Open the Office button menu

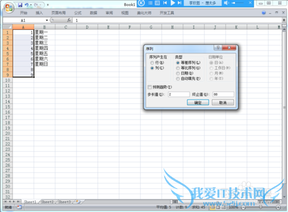tap(9, 8)
